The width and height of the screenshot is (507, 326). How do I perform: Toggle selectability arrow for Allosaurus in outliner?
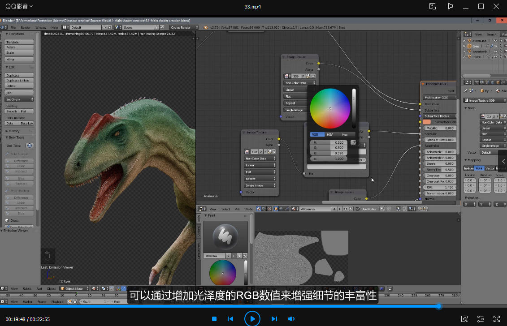[x=501, y=41]
